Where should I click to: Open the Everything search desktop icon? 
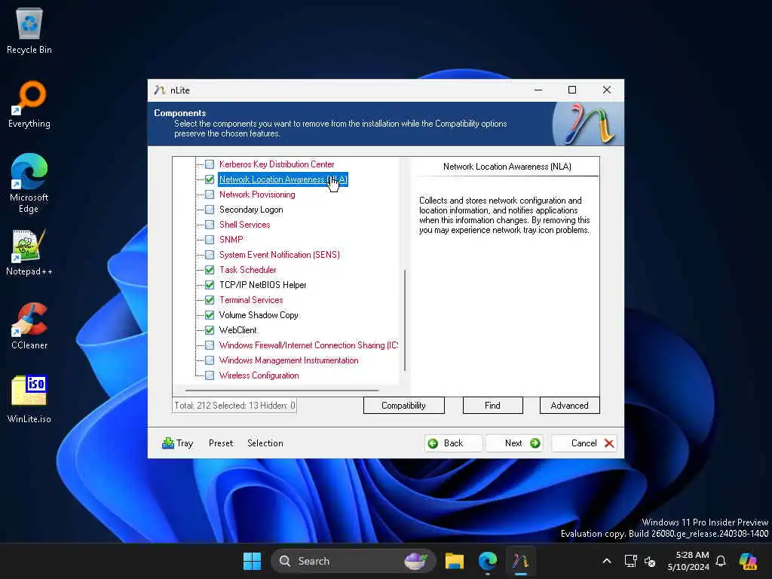click(29, 104)
